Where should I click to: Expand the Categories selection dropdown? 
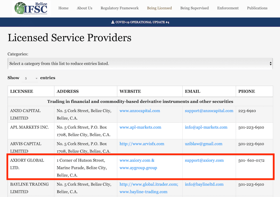pyautogui.click(x=140, y=64)
